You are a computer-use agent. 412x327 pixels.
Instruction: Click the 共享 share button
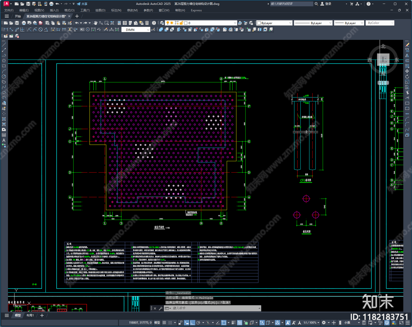tap(82, 4)
